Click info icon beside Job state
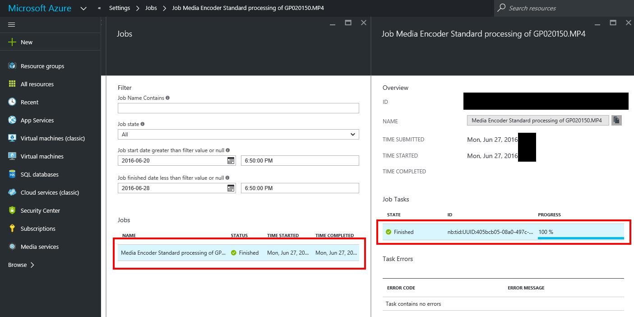This screenshot has width=634, height=317. (143, 124)
